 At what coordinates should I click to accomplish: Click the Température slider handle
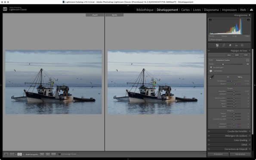(x=231, y=81)
